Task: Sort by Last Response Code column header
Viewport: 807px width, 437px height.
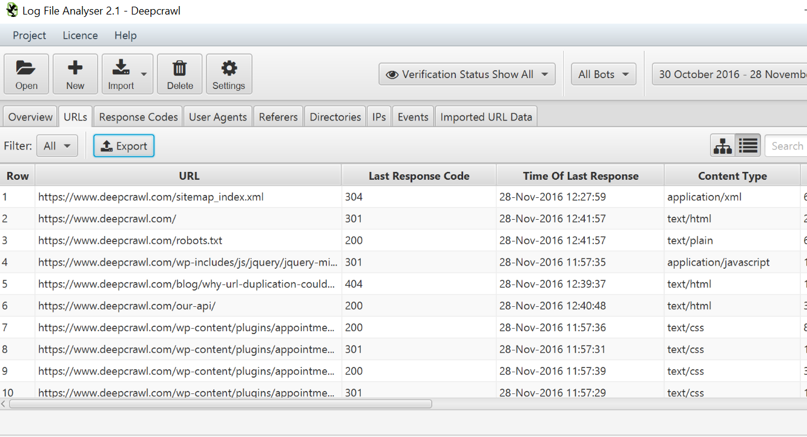Action: (419, 176)
